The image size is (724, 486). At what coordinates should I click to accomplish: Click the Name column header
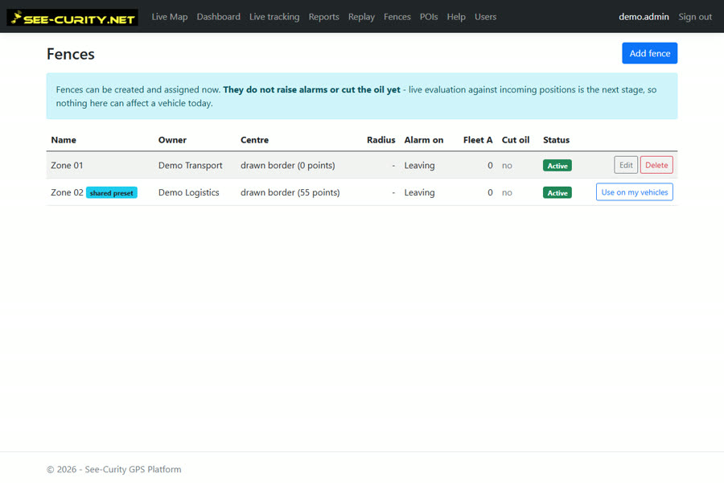64,140
